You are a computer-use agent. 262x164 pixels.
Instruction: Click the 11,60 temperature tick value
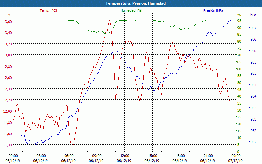[x=8, y=134]
